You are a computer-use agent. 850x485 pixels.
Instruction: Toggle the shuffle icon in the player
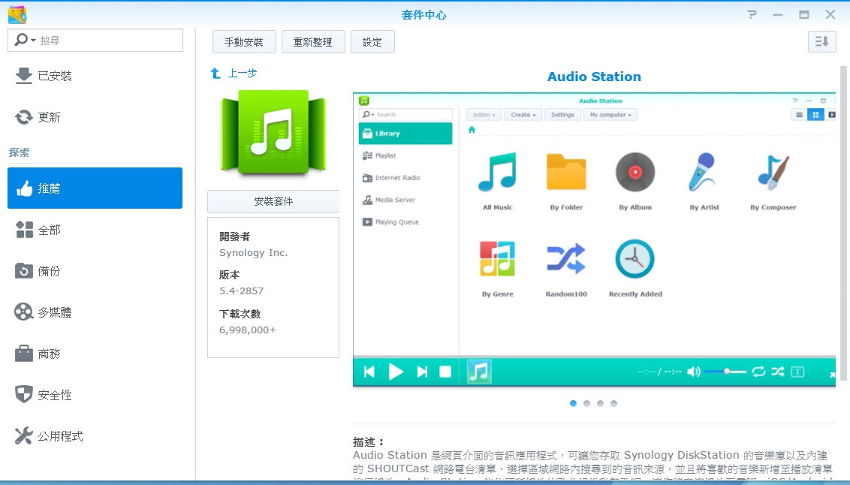point(778,372)
